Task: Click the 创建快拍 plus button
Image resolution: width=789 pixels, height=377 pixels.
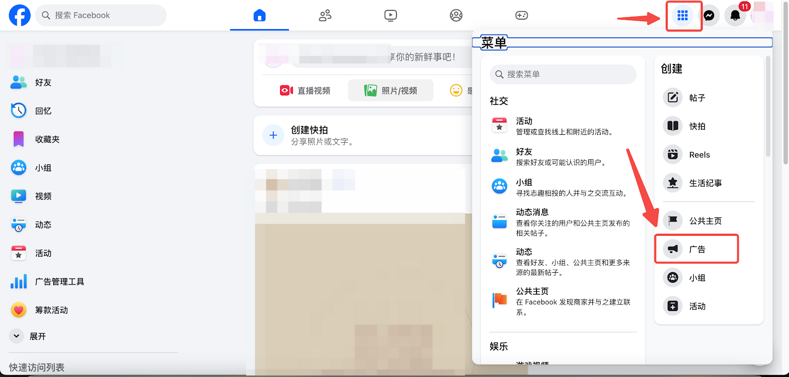Action: 273,135
